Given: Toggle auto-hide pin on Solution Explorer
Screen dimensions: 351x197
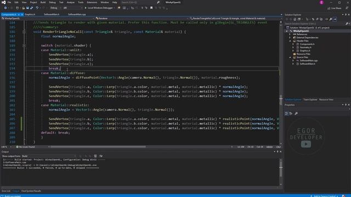Looking at the screenshot, I should [x=346, y=15].
